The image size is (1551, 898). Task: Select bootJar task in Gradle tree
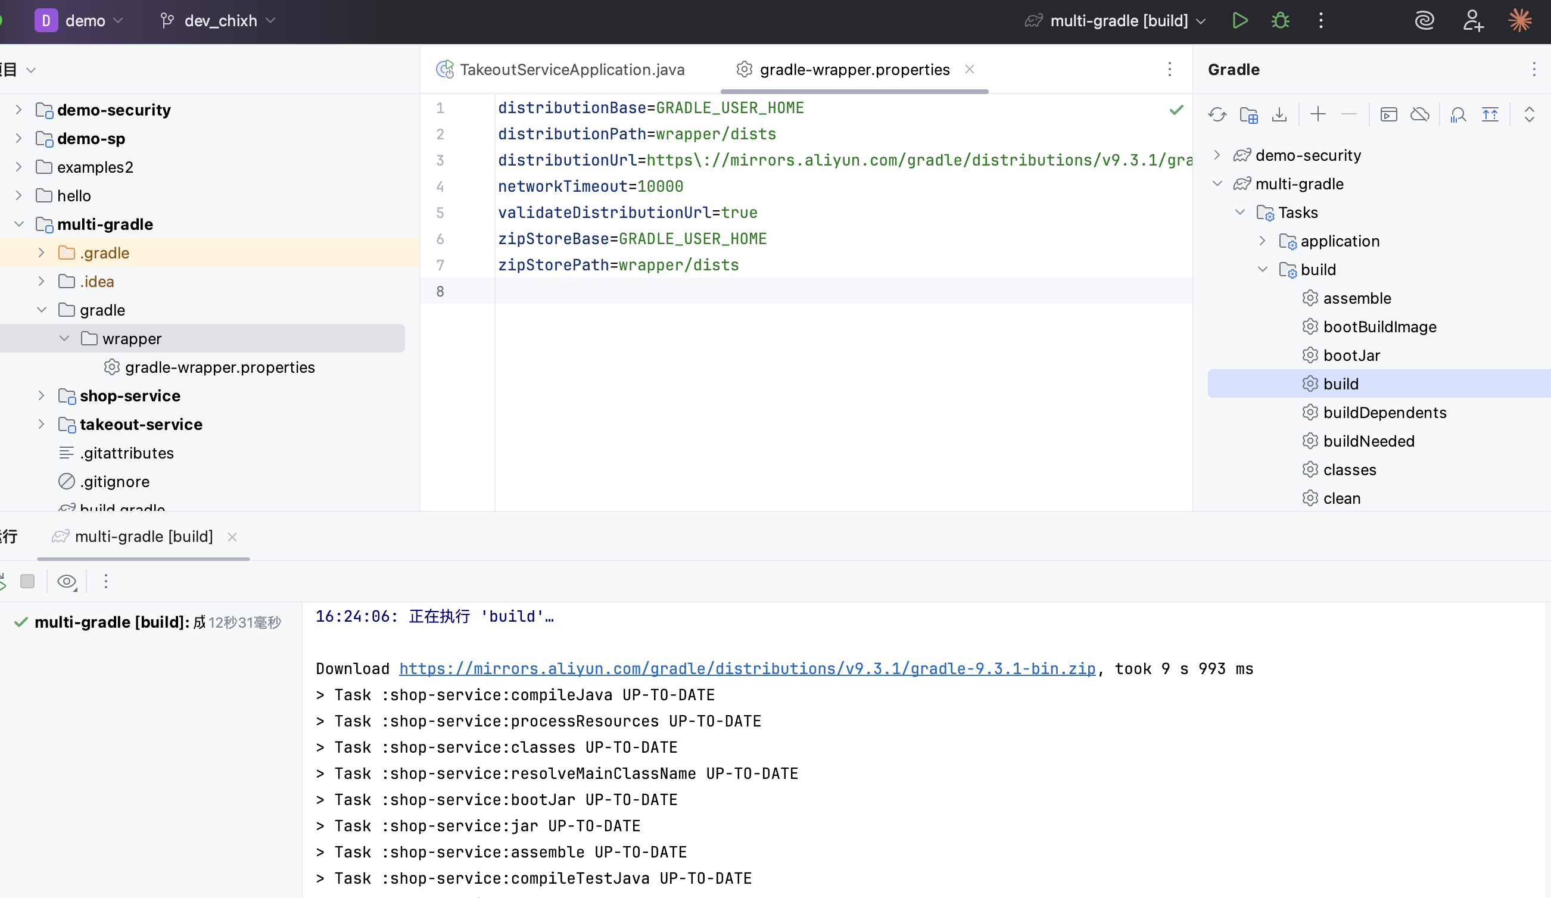pos(1351,355)
